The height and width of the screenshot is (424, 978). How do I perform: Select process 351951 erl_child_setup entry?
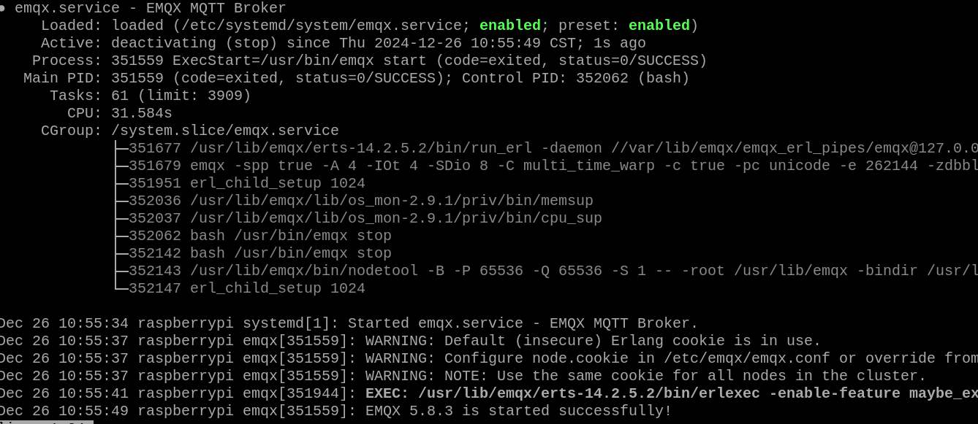tap(246, 183)
